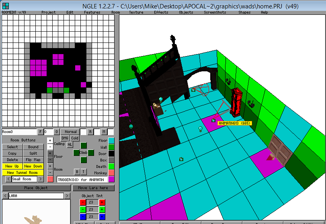Screen dimensions: 326x224
Task: Decrease red object tint with minus
Action: (x=83, y=202)
